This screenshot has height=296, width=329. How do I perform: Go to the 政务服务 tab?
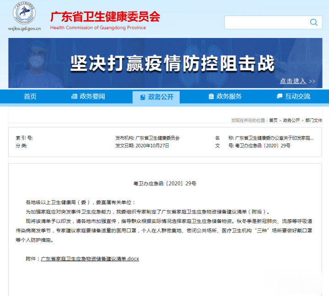229,96
